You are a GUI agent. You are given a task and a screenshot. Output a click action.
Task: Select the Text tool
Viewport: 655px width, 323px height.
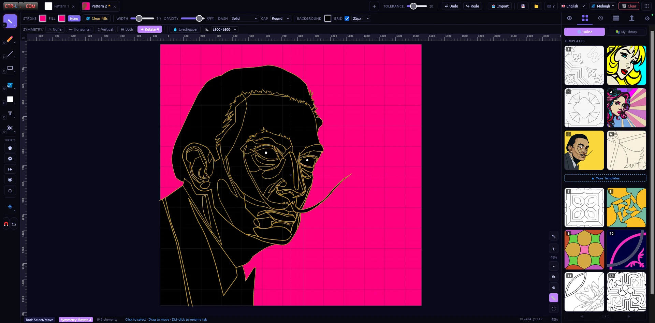pyautogui.click(x=10, y=114)
